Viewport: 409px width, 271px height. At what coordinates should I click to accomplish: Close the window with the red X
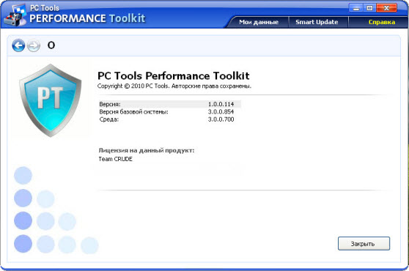pyautogui.click(x=386, y=8)
